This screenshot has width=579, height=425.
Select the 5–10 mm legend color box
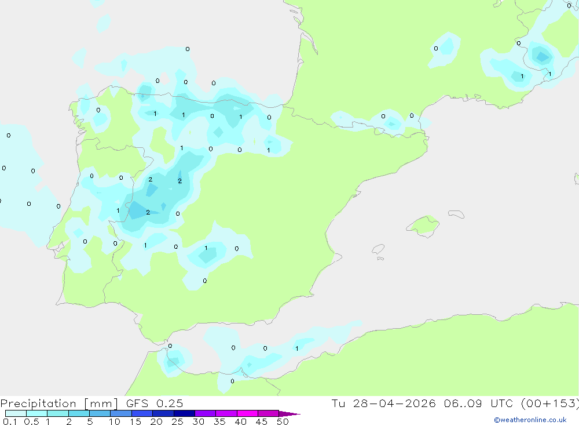(100, 413)
